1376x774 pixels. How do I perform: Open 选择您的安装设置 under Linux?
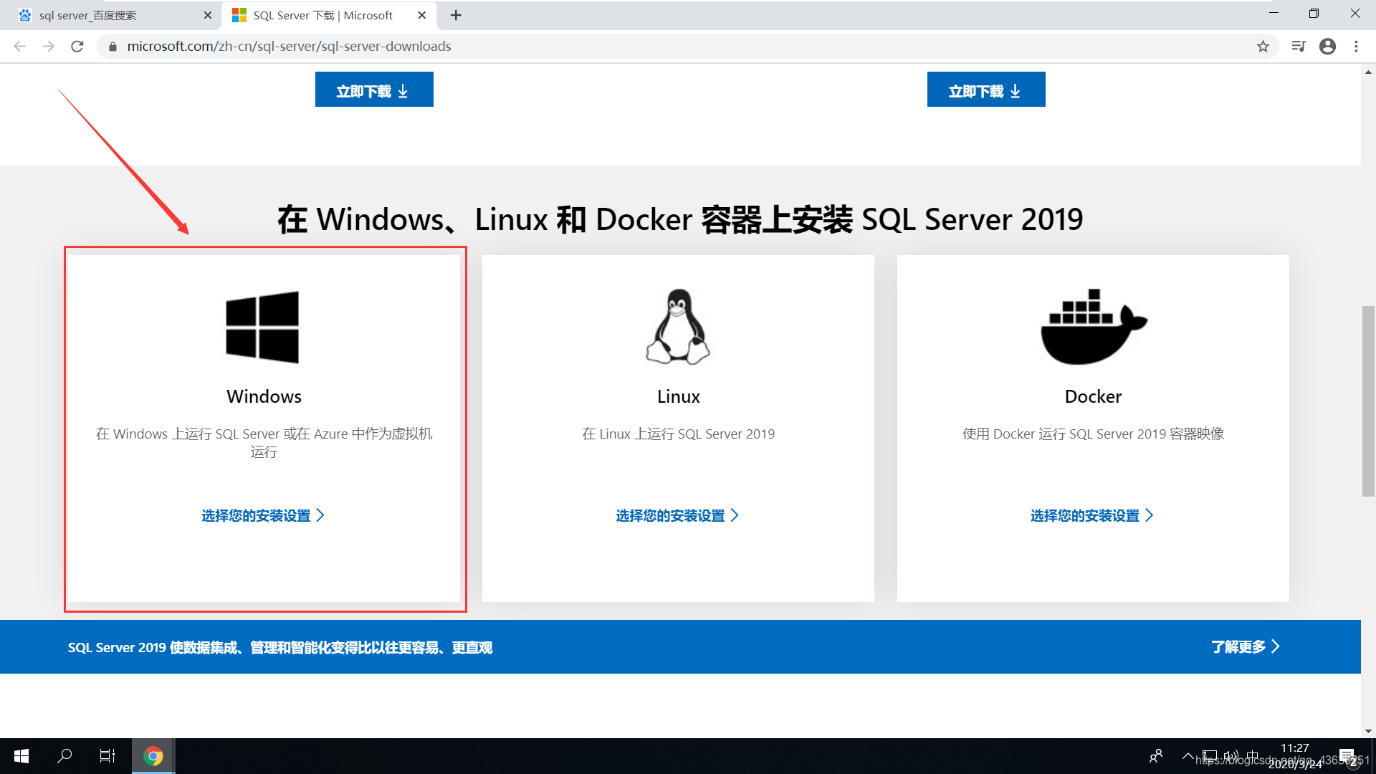coord(677,515)
